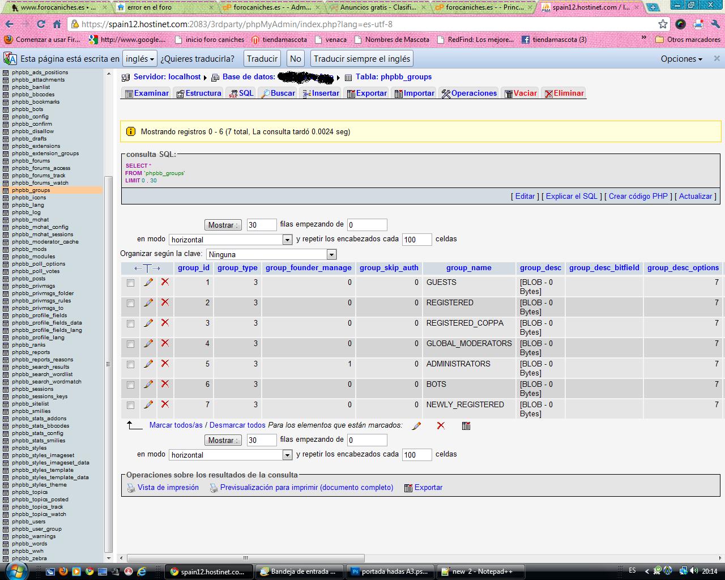This screenshot has width=725, height=580.
Task: Click the edit pencil icon for GUESTS row
Action: pyautogui.click(x=148, y=282)
